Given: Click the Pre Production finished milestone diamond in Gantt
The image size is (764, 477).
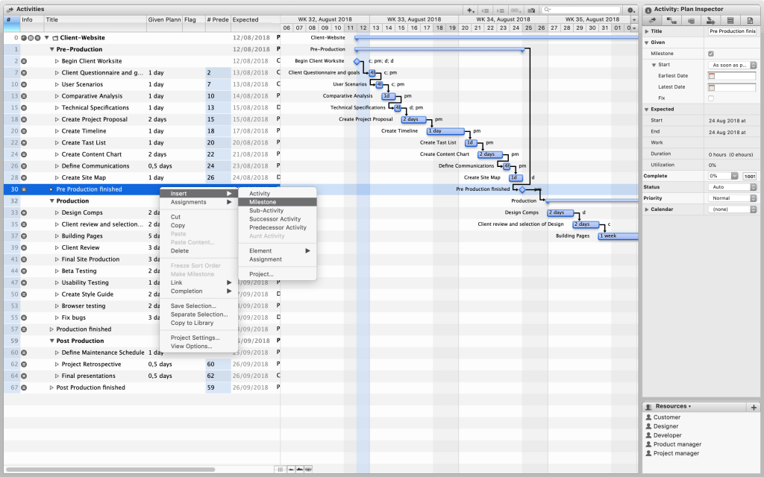Looking at the screenshot, I should 522,189.
